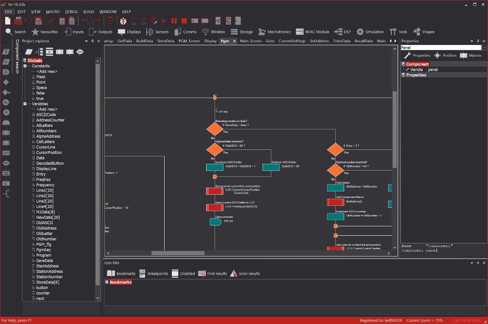488x324 pixels.
Task: Open the Panel component dropdown
Action: pyautogui.click(x=484, y=48)
